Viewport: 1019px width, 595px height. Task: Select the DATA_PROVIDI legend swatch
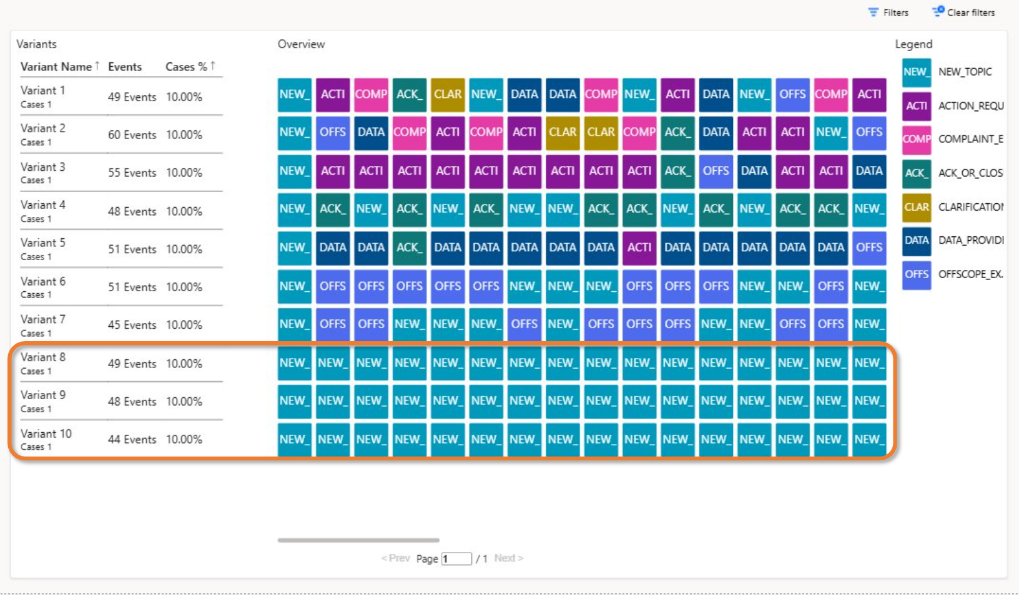point(916,241)
